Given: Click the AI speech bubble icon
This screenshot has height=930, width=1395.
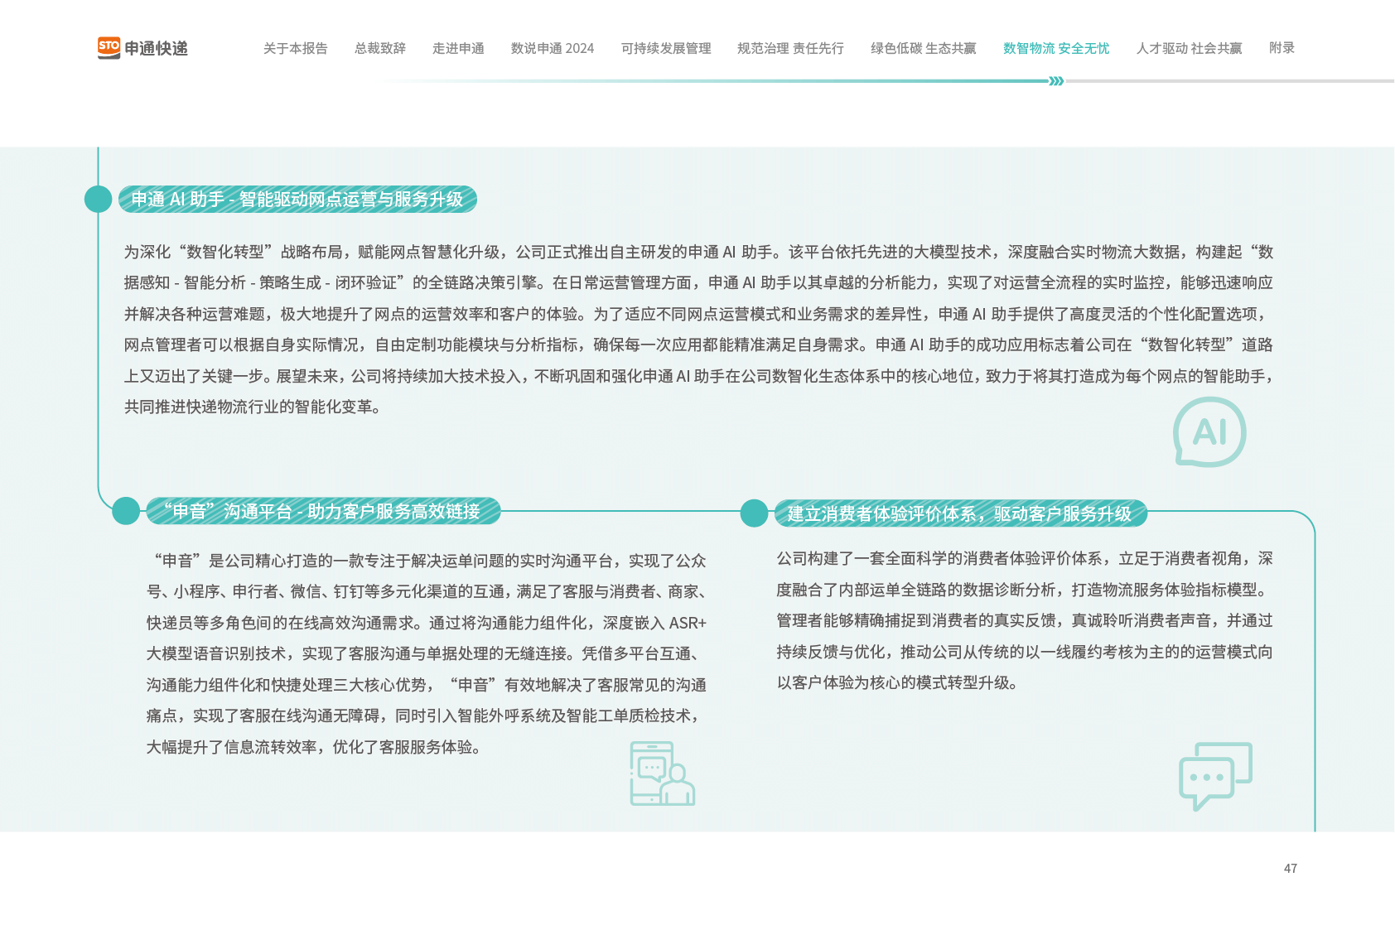Looking at the screenshot, I should click(x=1209, y=431).
